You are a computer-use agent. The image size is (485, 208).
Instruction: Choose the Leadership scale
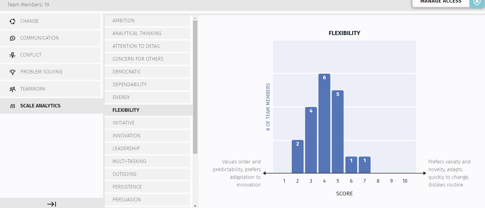click(x=147, y=148)
